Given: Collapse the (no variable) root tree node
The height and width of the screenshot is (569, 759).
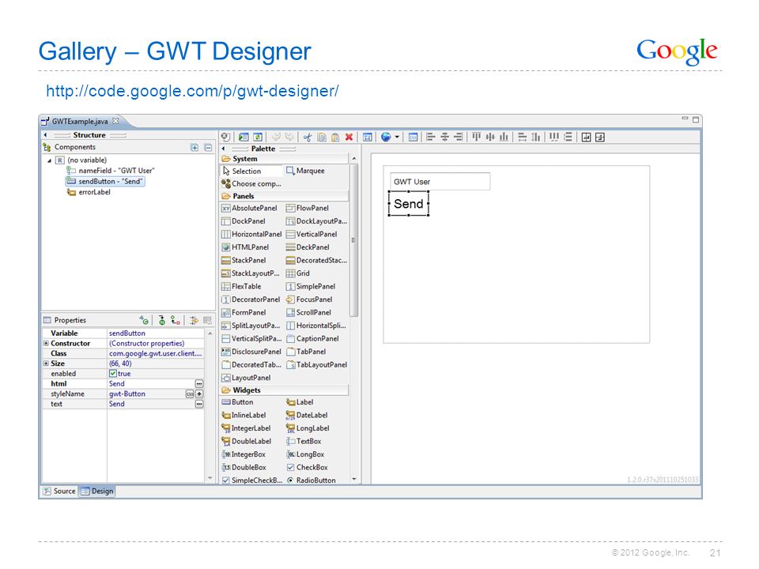Looking at the screenshot, I should [49, 160].
